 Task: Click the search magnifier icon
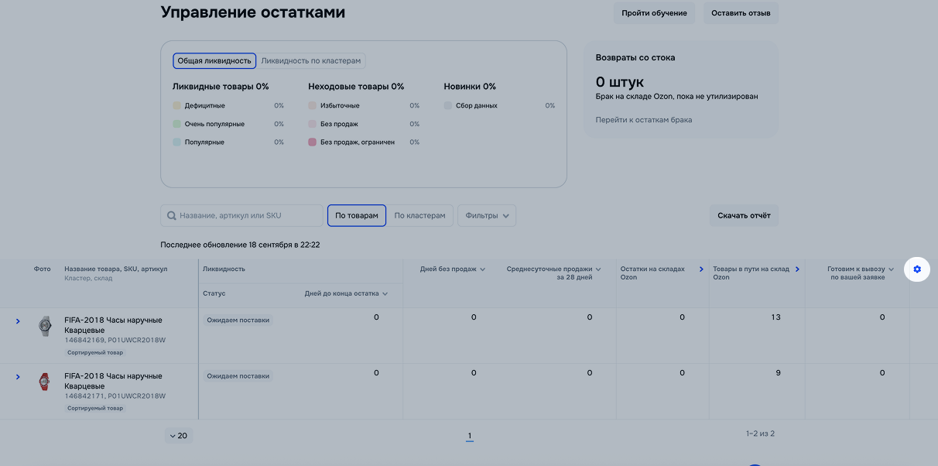click(172, 216)
